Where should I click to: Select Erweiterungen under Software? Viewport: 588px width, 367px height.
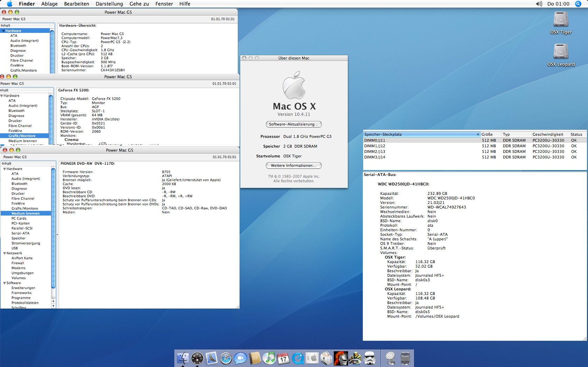pos(23,288)
